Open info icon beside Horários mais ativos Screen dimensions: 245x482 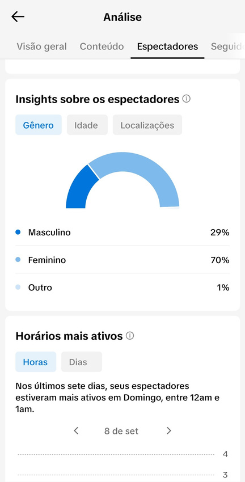point(130,336)
